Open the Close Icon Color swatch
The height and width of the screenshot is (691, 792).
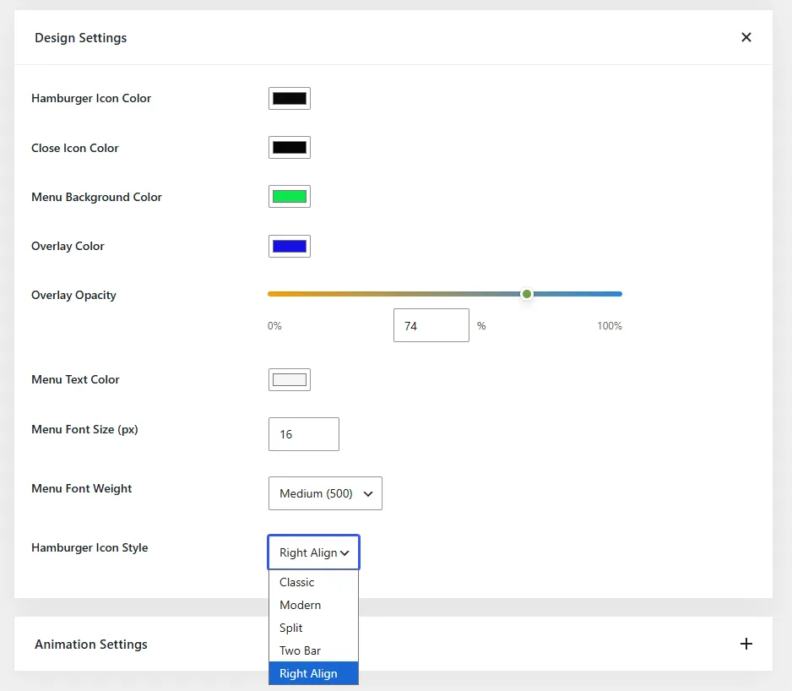tap(290, 148)
